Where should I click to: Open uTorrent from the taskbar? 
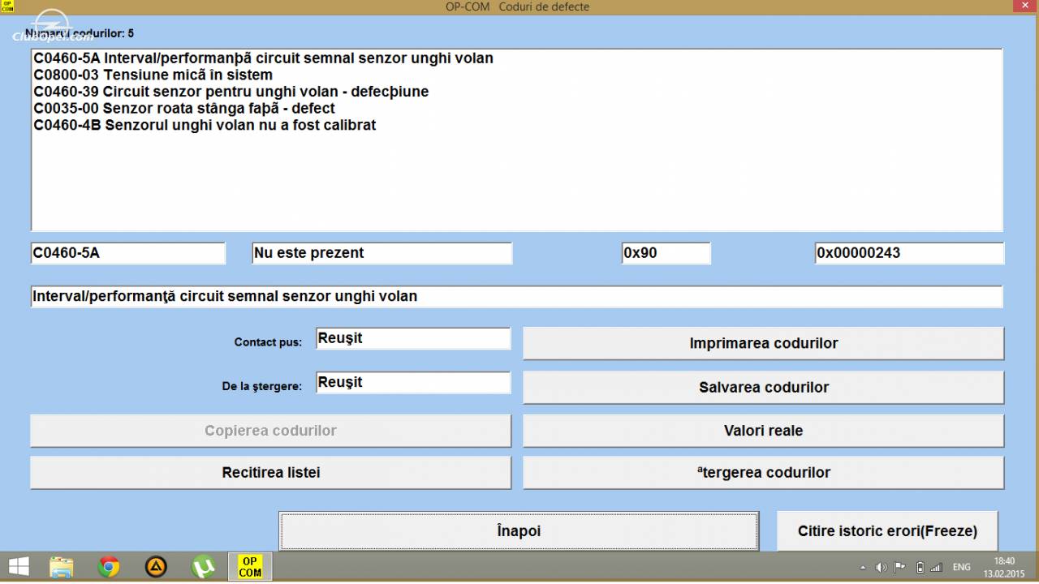click(x=203, y=566)
